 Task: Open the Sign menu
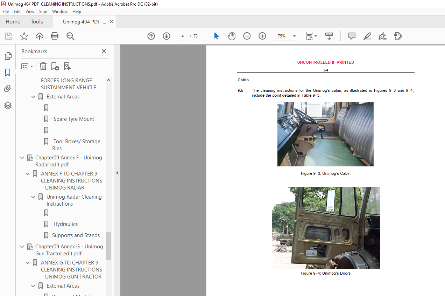click(43, 12)
